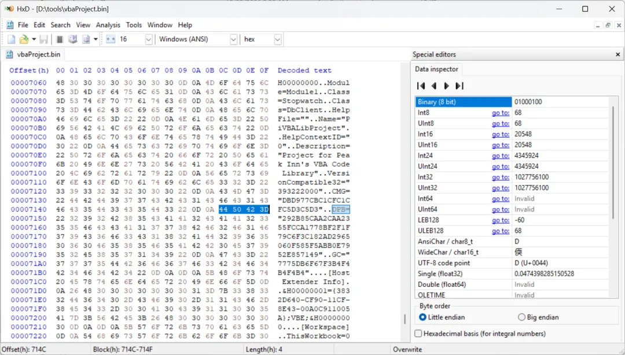This screenshot has width=625, height=355.
Task: Open the Analysis menu
Action: [x=108, y=25]
